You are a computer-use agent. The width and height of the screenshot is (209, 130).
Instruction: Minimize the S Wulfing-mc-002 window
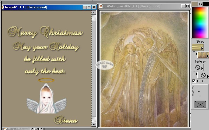pos(183,6)
